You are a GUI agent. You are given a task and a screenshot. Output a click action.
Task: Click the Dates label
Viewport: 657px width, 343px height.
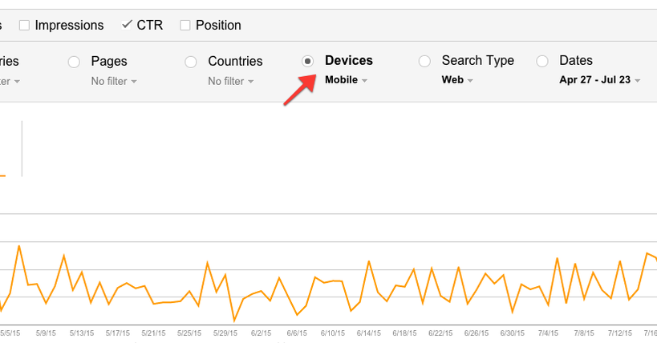click(575, 61)
